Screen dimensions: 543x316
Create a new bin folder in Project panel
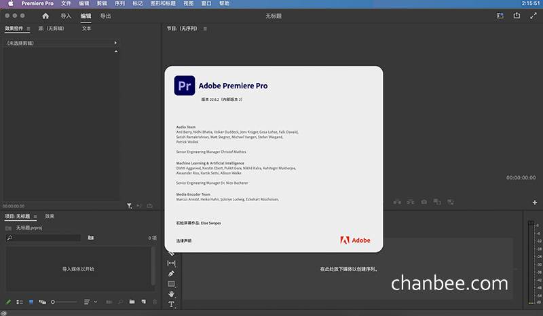click(132, 302)
